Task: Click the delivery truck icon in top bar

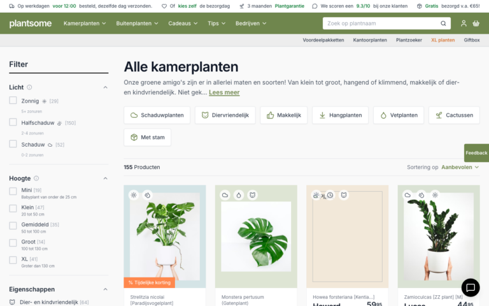Action: tap(12, 6)
